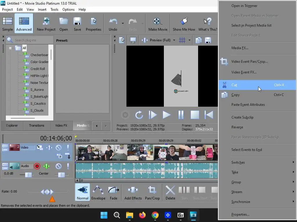Pause the preview playback
Image resolution: width=297 pixels, height=222 pixels.
(181, 114)
